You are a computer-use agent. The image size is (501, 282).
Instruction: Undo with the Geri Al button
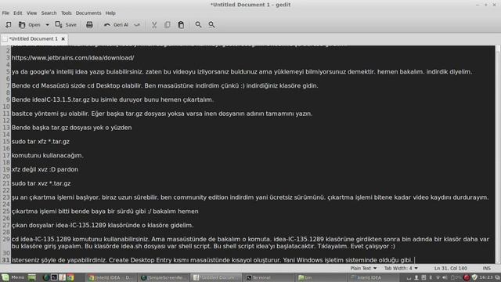coord(116,24)
